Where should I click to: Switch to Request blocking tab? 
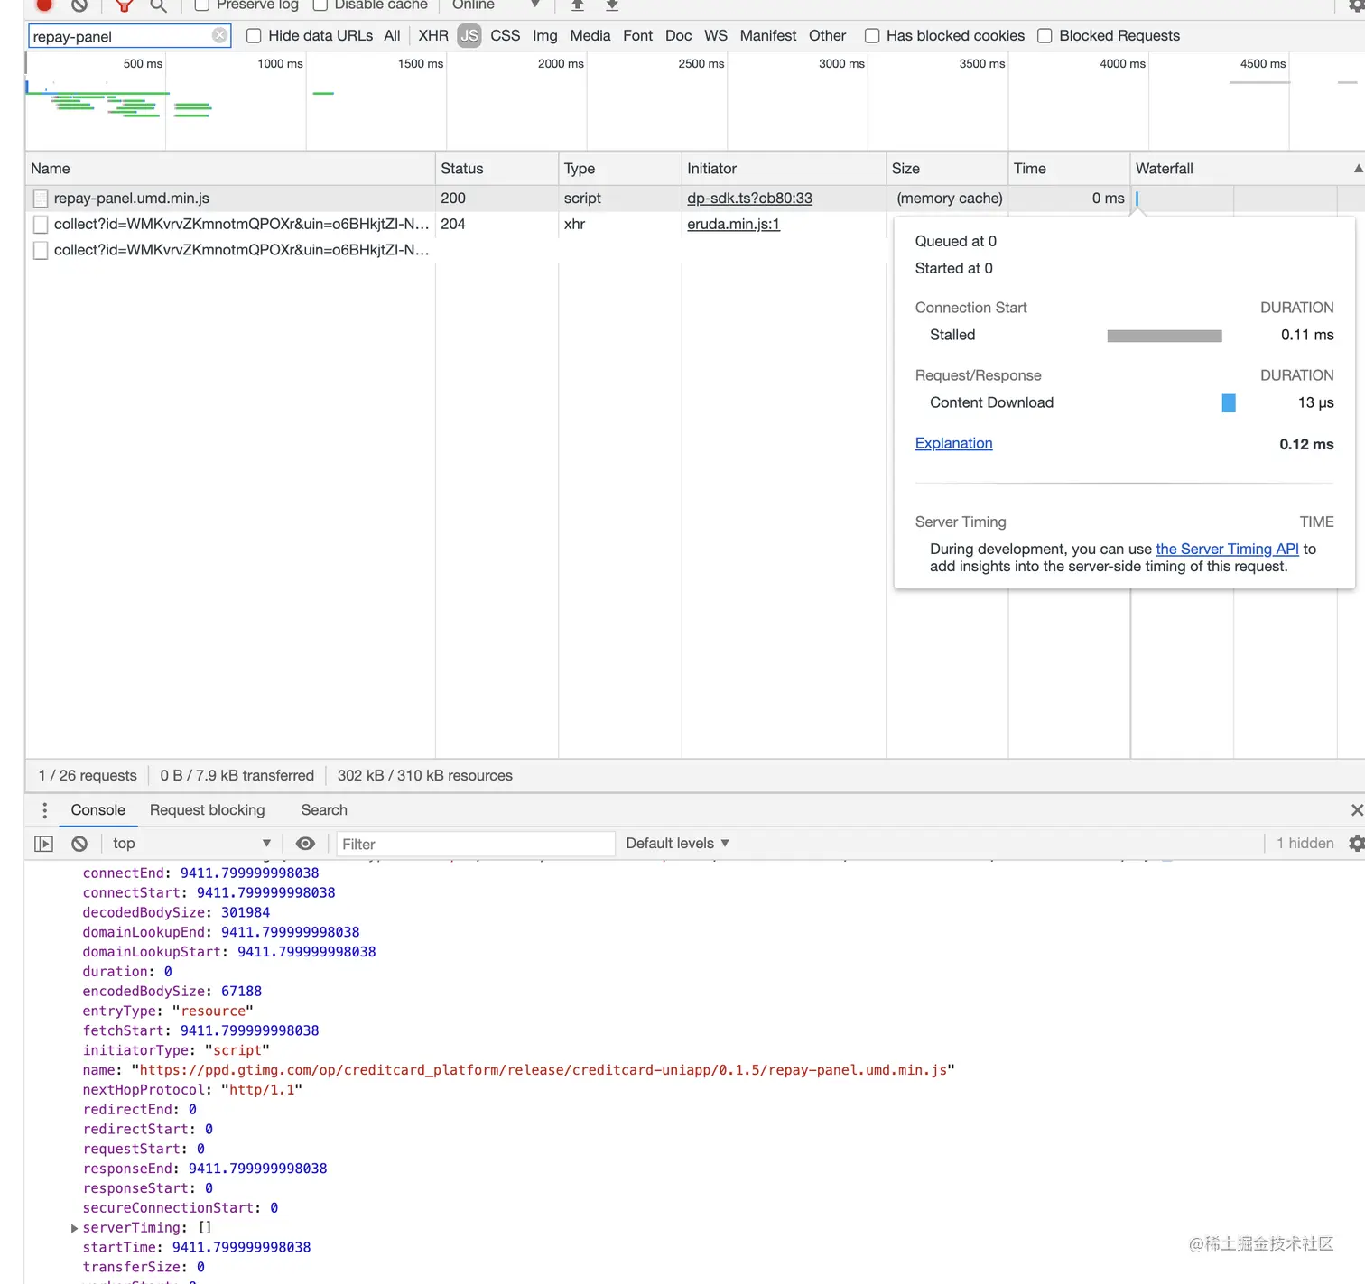point(208,810)
